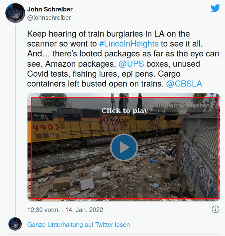Open the John Schreiber display name
Viewport: 225px width, 236px height.
[x=50, y=9]
